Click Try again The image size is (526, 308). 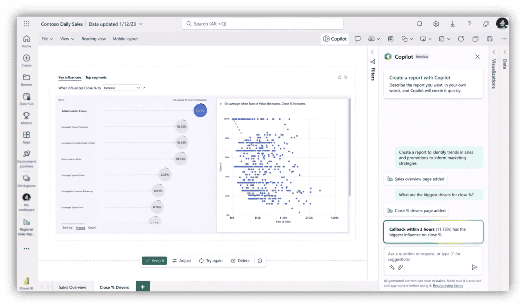[x=211, y=261]
